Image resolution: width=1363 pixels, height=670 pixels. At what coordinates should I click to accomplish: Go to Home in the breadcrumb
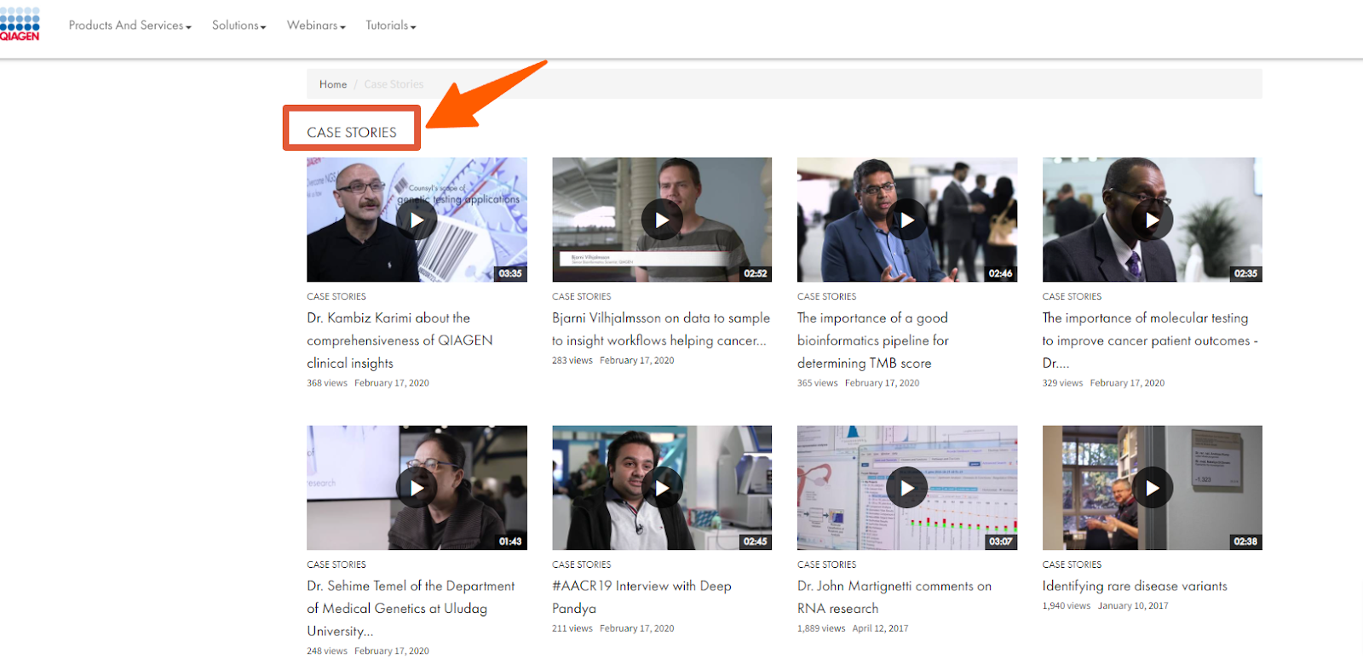pos(333,84)
